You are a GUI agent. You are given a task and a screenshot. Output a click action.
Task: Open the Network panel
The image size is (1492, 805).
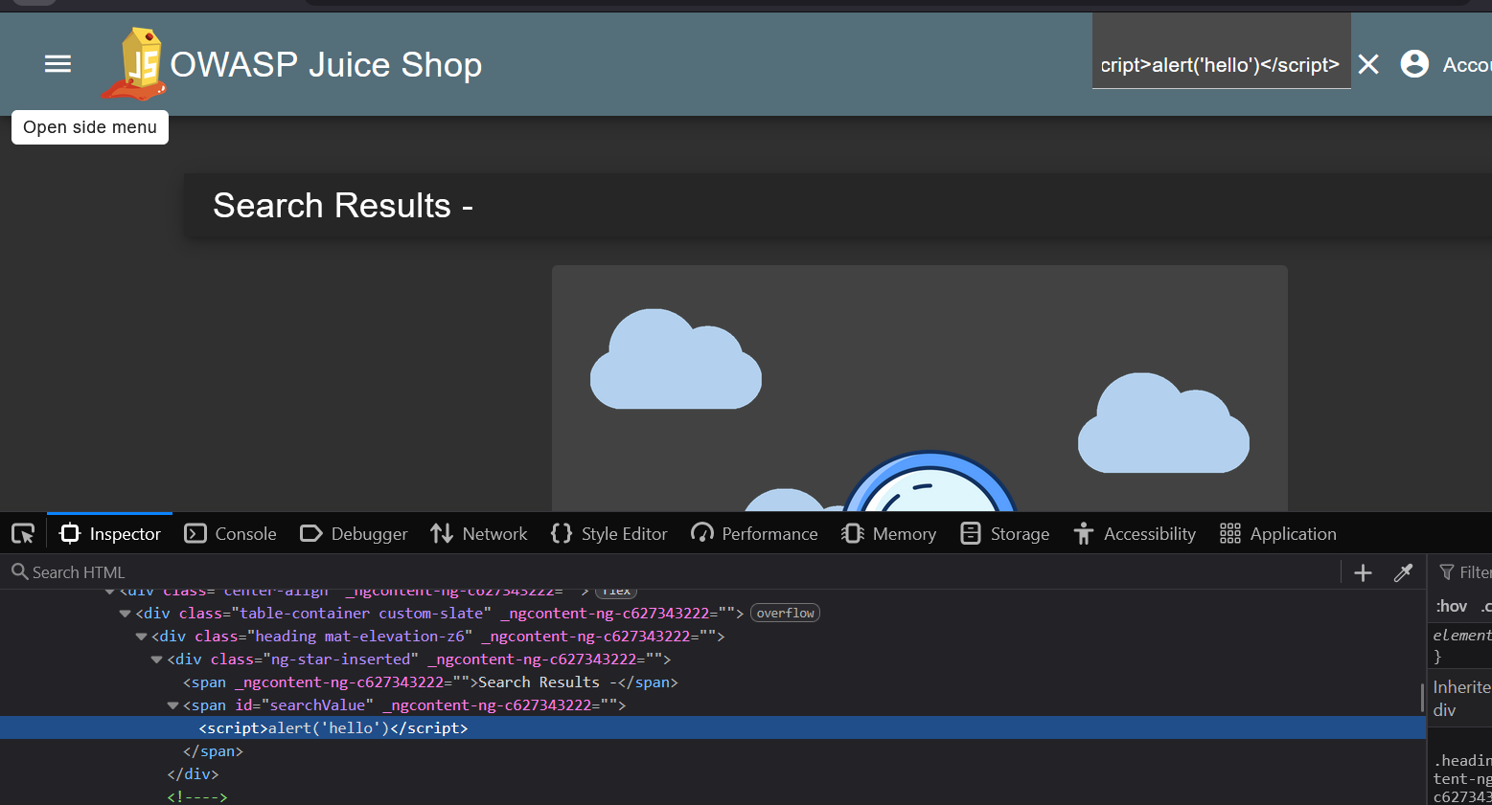(479, 534)
